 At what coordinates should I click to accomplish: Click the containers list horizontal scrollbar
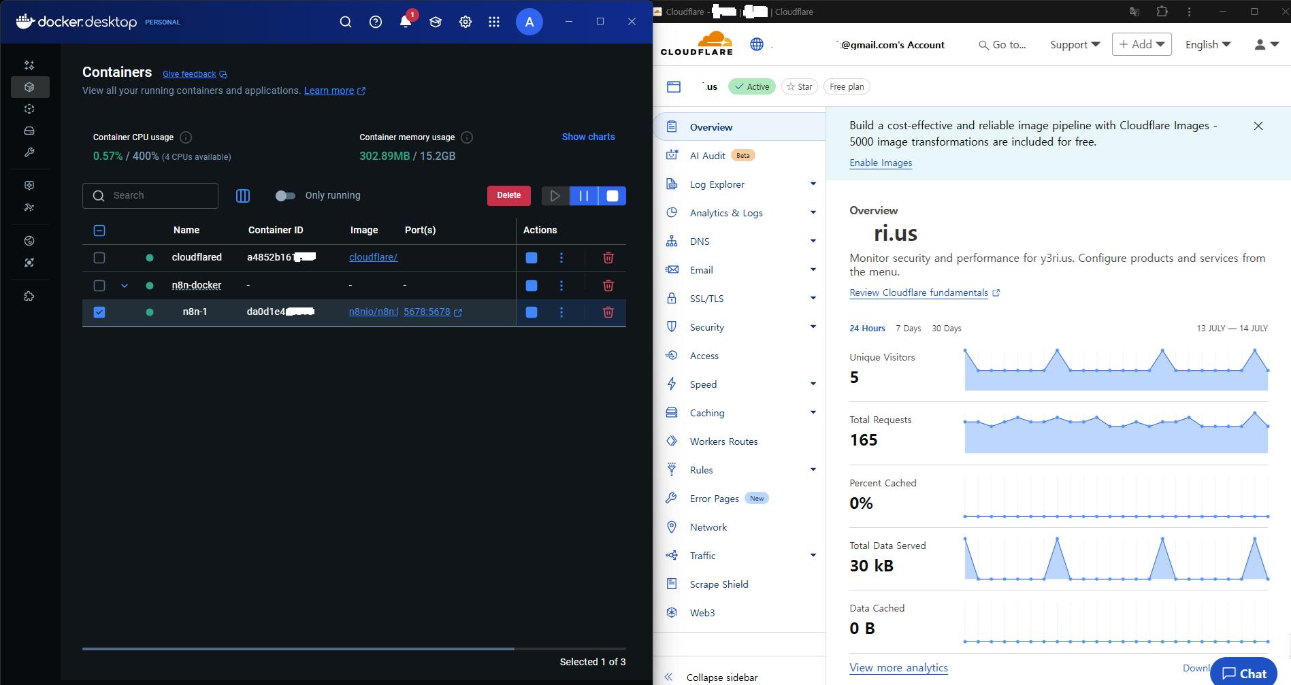point(298,649)
